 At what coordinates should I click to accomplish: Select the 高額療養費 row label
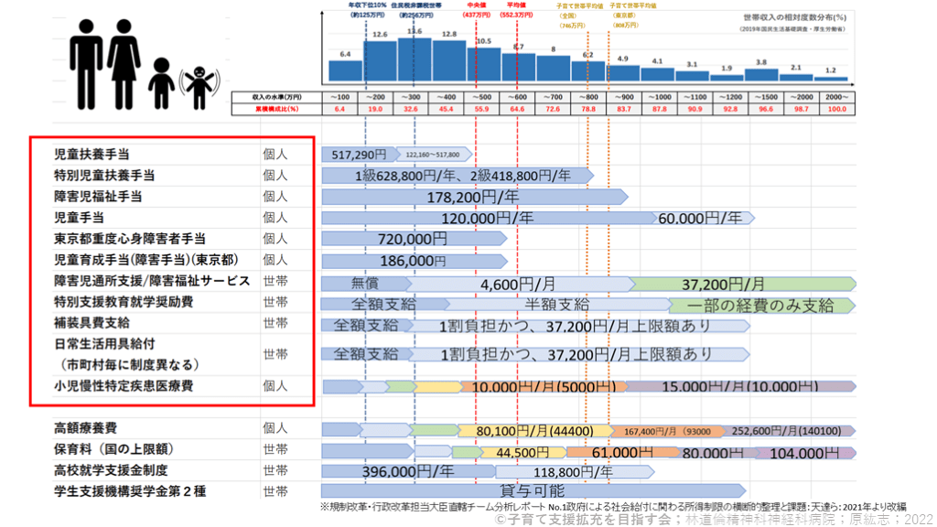coord(86,428)
